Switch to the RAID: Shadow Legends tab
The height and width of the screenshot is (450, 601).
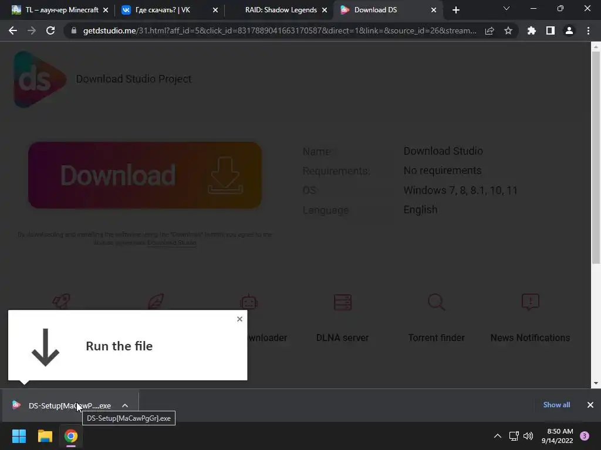point(281,10)
